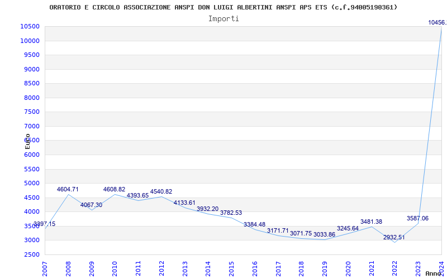Select data label 3932.20
447x279 pixels.
click(x=207, y=209)
